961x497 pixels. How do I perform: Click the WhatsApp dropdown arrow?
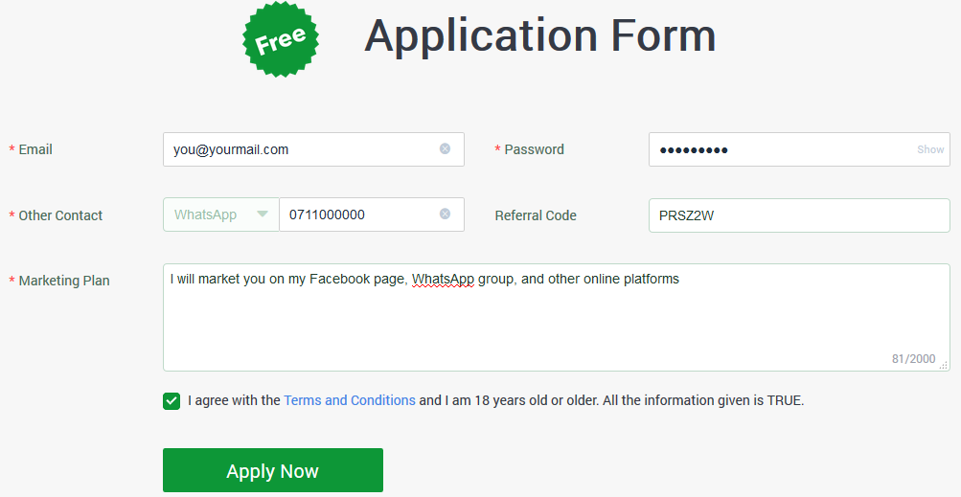pos(263,214)
